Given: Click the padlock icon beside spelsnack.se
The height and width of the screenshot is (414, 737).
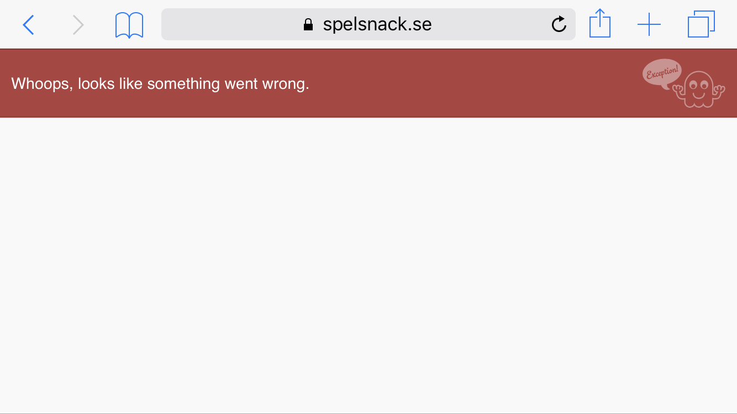Looking at the screenshot, I should click(308, 24).
